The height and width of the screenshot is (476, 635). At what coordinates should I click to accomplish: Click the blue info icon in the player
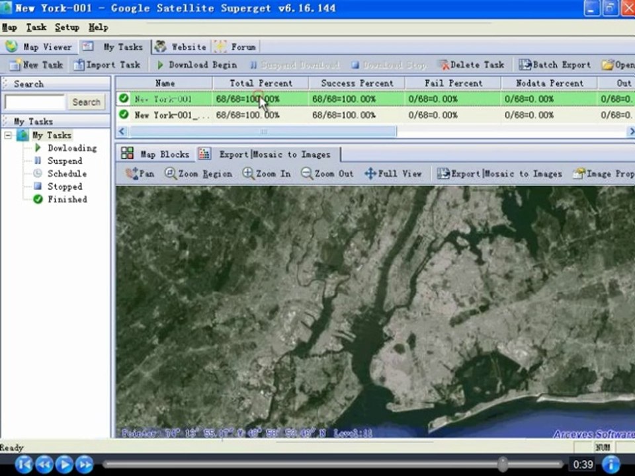pos(611,464)
